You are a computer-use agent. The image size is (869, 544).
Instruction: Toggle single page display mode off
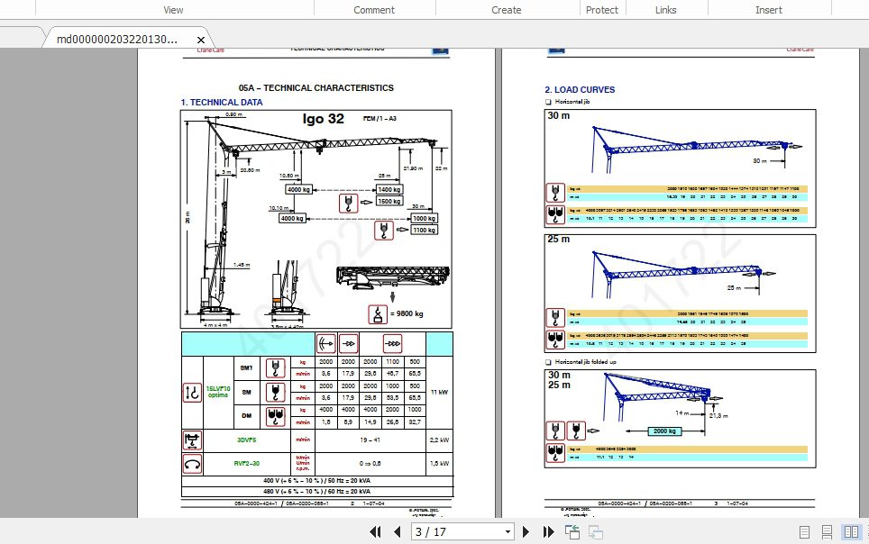click(x=803, y=531)
